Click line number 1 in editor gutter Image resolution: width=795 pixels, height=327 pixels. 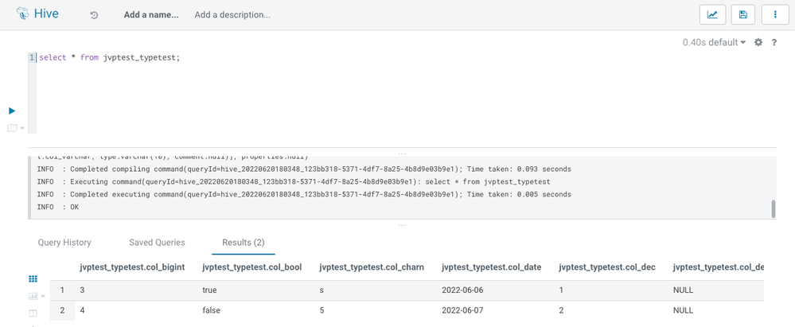[x=32, y=58]
